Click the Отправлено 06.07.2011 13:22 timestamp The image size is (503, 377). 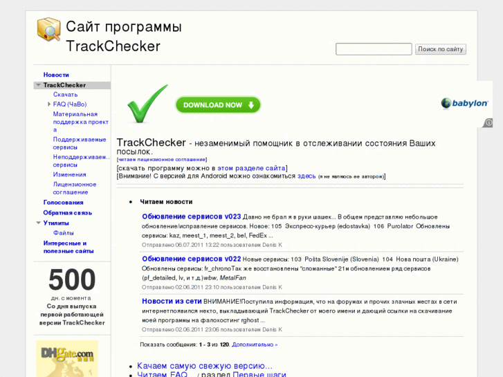pos(212,245)
